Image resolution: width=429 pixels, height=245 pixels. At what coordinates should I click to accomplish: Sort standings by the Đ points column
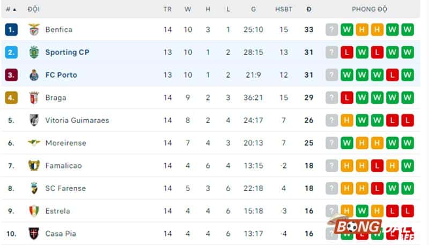click(309, 9)
